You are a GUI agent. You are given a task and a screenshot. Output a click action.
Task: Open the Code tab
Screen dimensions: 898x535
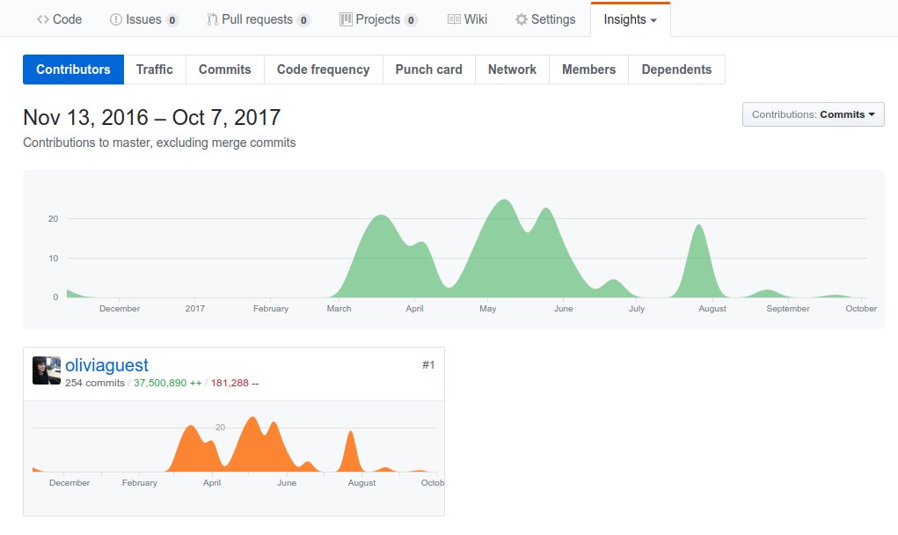(59, 19)
